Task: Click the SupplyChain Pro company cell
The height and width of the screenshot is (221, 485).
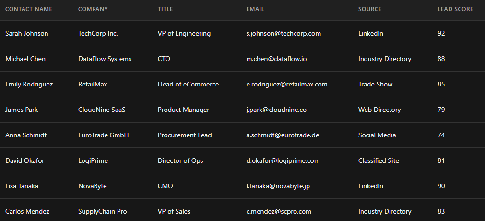Action: tap(103, 212)
